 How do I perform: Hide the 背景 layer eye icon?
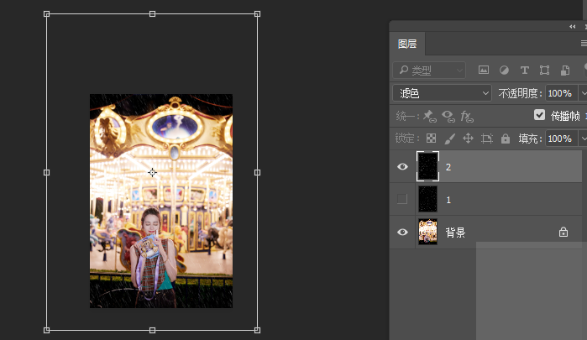pyautogui.click(x=402, y=232)
